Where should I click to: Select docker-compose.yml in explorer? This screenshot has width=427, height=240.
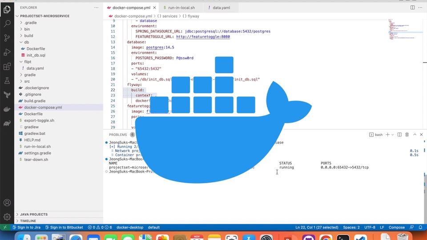(43, 108)
